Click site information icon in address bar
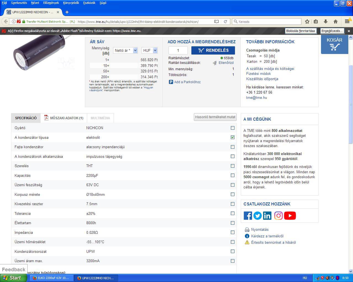 (x=14, y=21)
